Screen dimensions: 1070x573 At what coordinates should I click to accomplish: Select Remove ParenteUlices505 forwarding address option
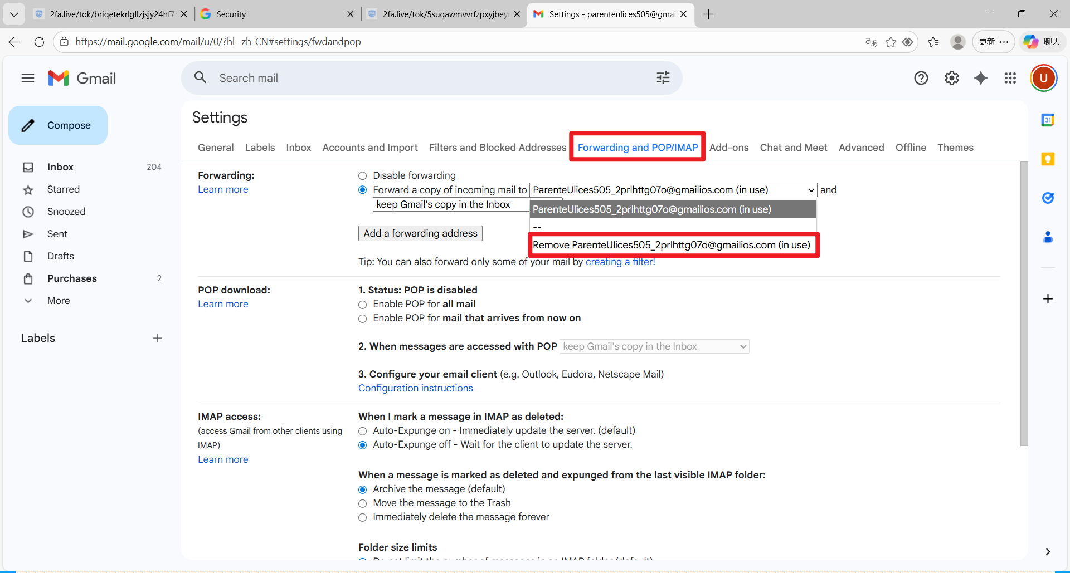pyautogui.click(x=672, y=245)
